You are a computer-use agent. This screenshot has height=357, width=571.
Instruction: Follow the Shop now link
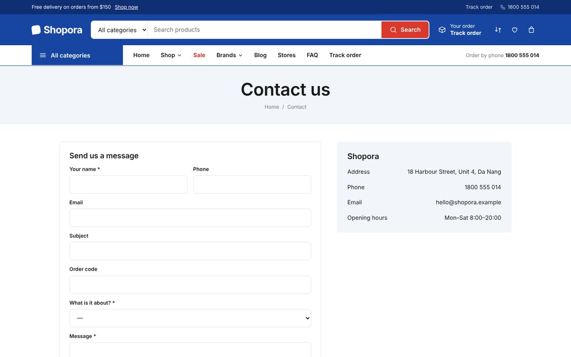point(127,7)
